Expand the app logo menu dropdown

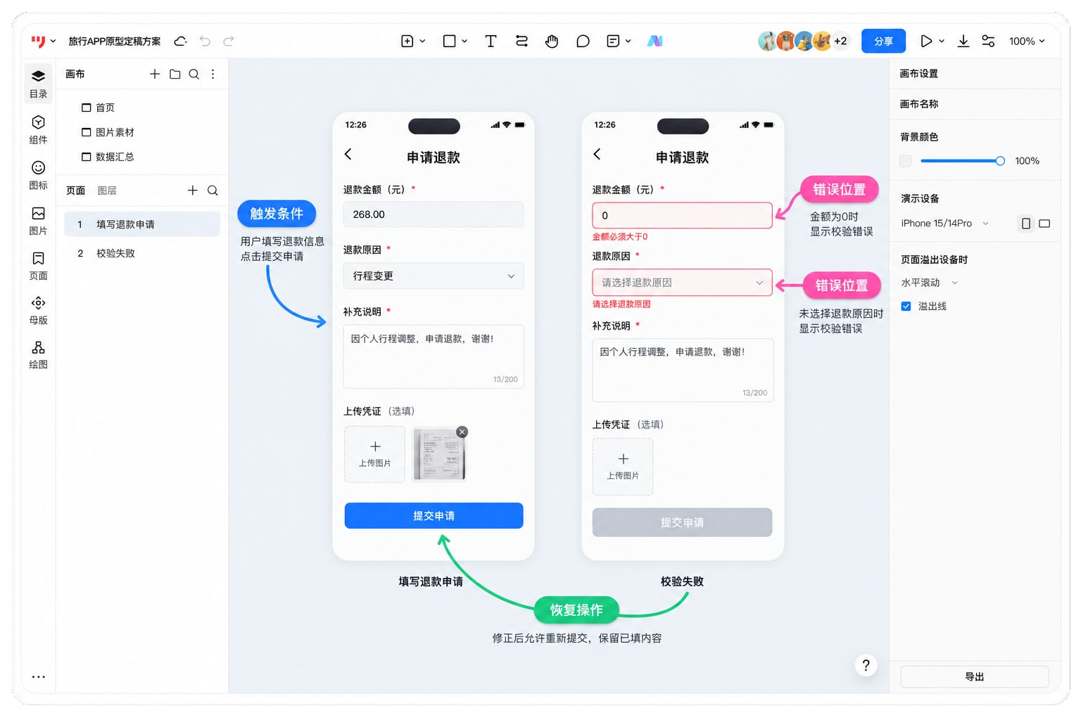(x=53, y=41)
